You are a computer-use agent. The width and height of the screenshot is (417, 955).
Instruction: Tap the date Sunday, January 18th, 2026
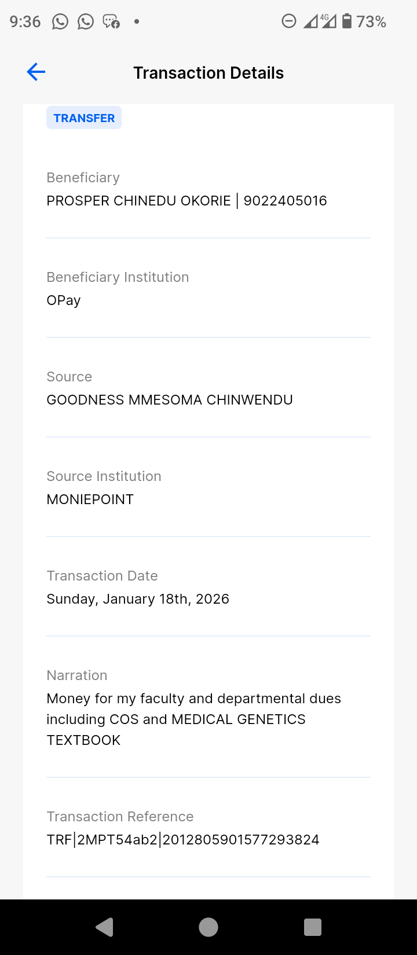coord(138,599)
